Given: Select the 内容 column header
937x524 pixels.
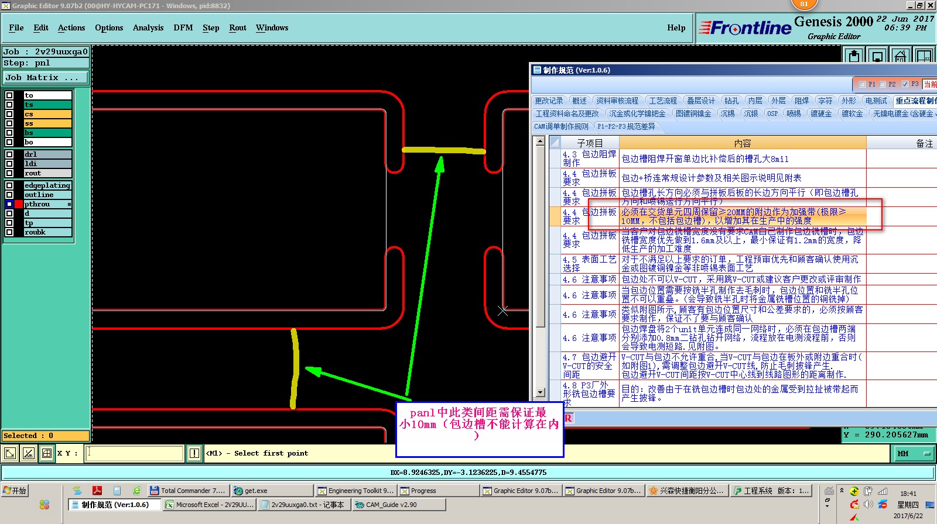Looking at the screenshot, I should click(x=743, y=143).
